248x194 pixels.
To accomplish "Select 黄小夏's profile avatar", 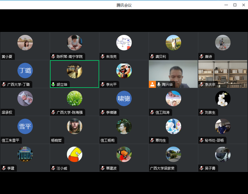I will (25, 43).
